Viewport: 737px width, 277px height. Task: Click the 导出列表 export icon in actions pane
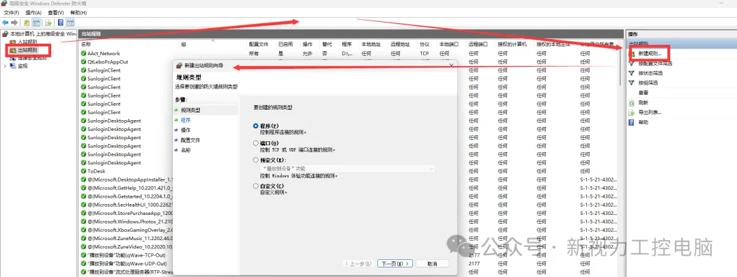coord(632,113)
